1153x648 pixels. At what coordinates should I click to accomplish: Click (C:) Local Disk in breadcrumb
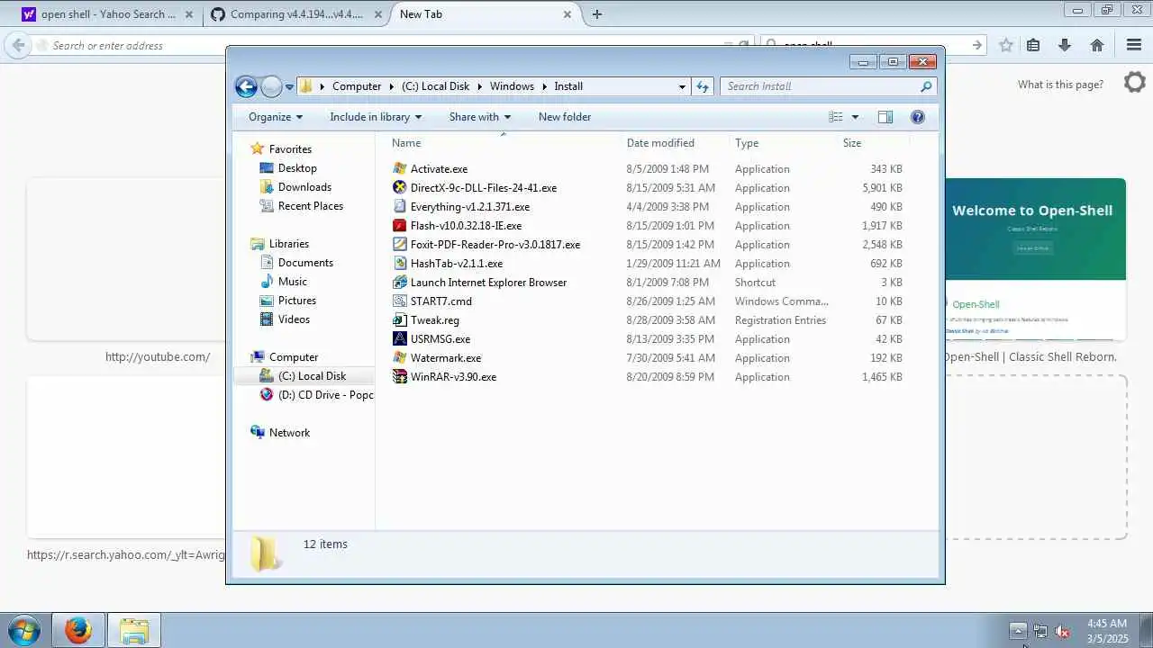436,86
